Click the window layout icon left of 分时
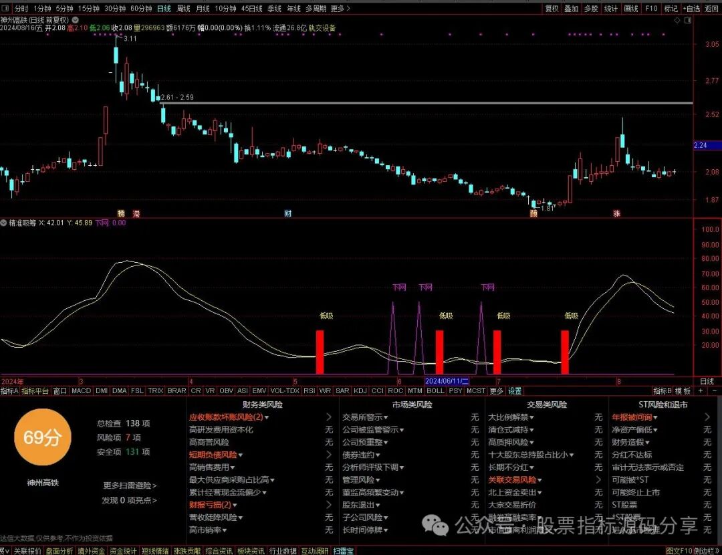The image size is (722, 555). pyautogui.click(x=5, y=8)
